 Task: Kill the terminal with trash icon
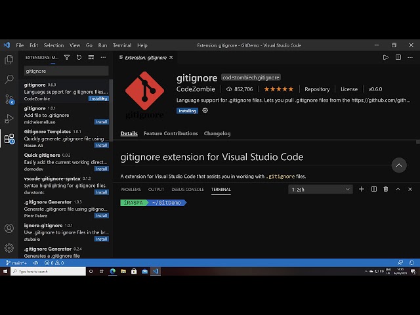tap(386, 189)
